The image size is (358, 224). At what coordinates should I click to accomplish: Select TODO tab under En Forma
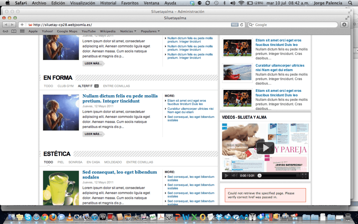[48, 86]
